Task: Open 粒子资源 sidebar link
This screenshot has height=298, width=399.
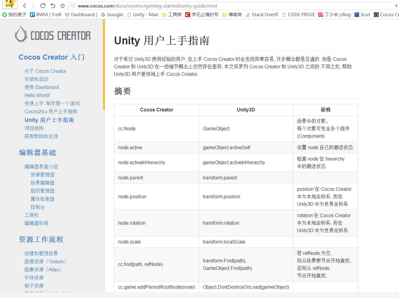Action: click(x=34, y=286)
